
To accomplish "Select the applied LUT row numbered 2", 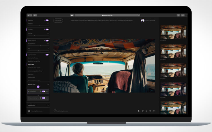I will pyautogui.click(x=38, y=92).
